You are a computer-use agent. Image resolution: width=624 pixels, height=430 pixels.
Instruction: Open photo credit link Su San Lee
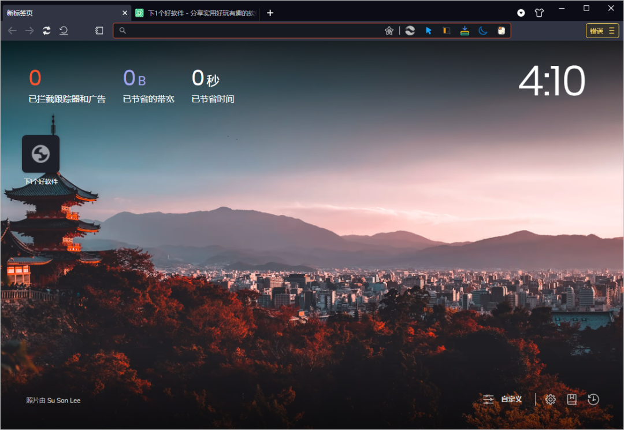[64, 400]
